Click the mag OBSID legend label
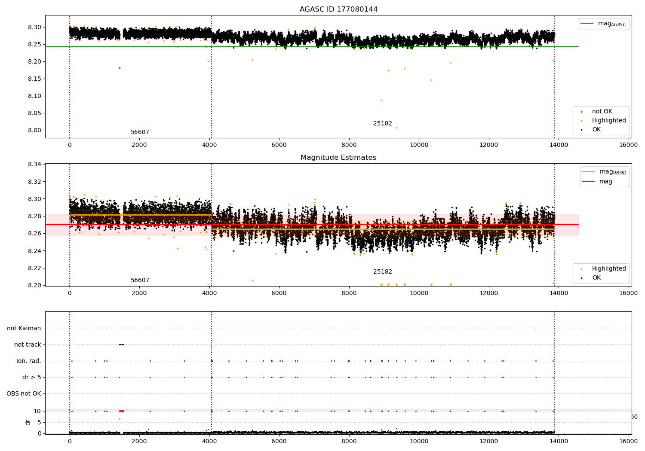Screen dimensions: 645x451 (613, 172)
